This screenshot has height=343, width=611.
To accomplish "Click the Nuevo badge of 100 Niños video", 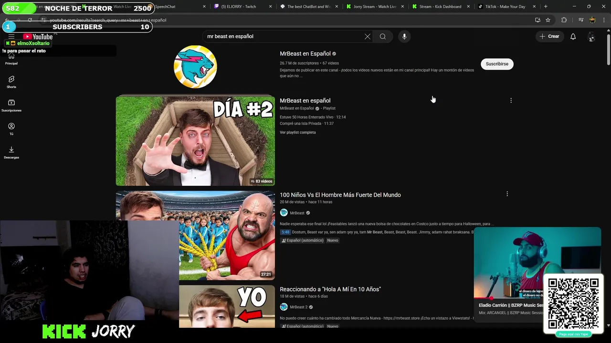I will 333,241.
